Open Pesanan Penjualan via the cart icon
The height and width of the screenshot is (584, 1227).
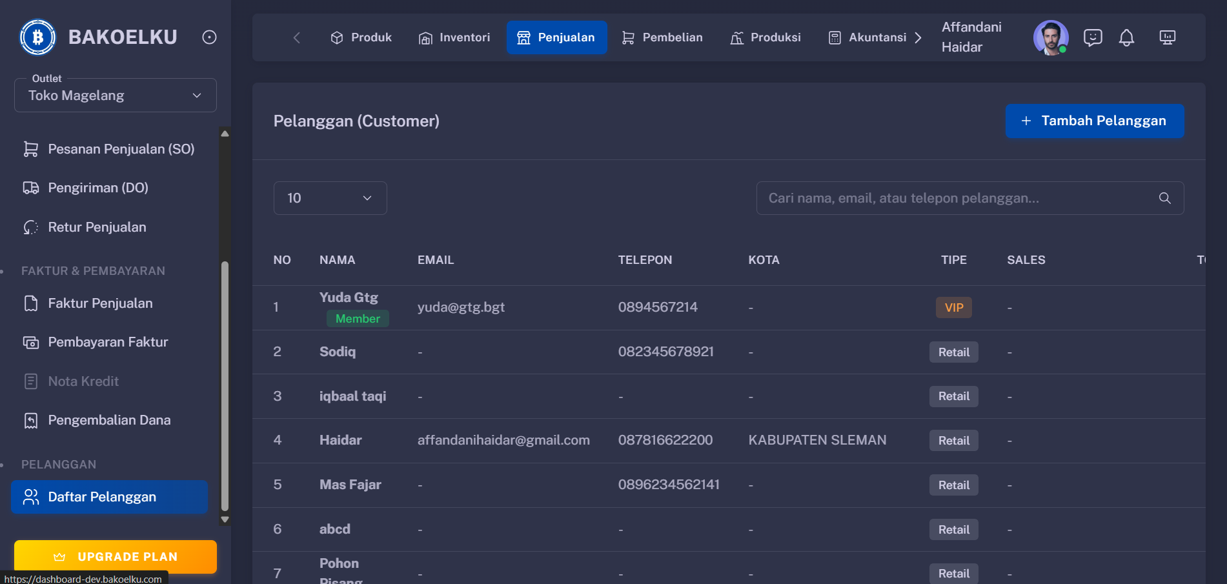tap(30, 148)
